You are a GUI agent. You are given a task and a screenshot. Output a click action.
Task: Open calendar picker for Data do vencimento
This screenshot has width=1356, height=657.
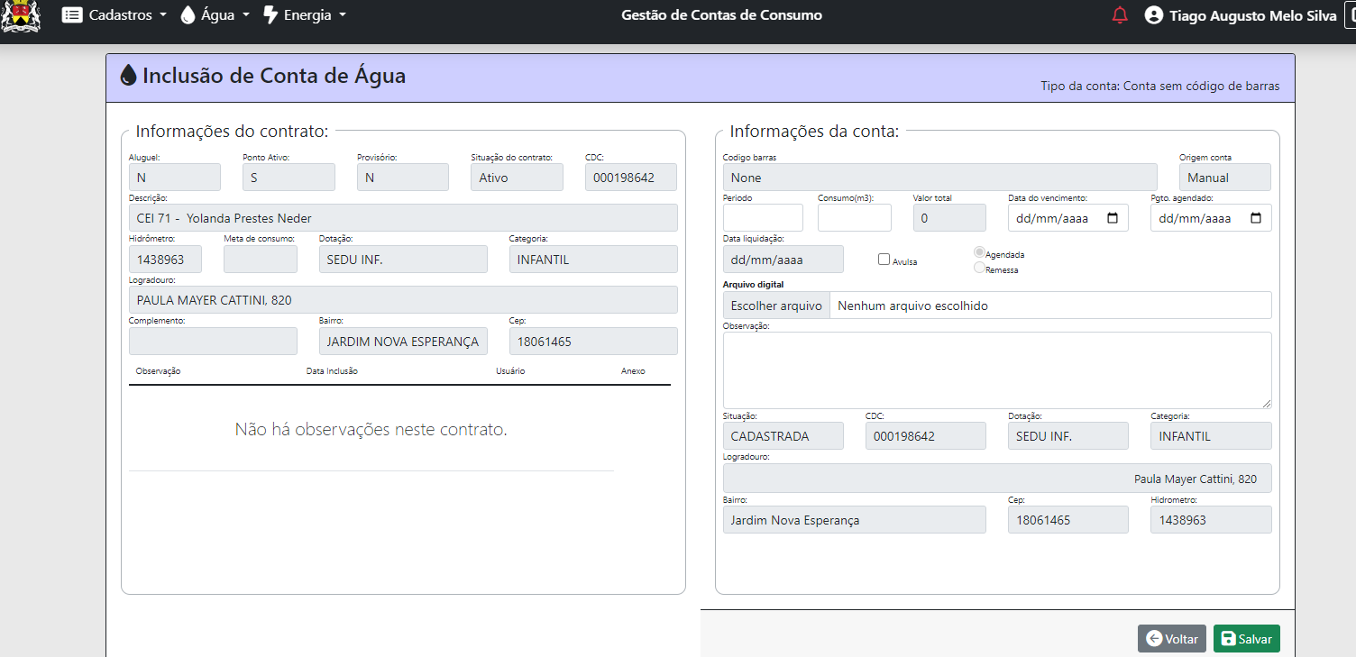[1112, 218]
